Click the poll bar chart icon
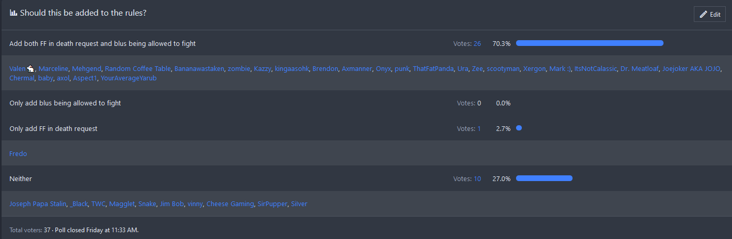This screenshot has width=732, height=239. (14, 13)
